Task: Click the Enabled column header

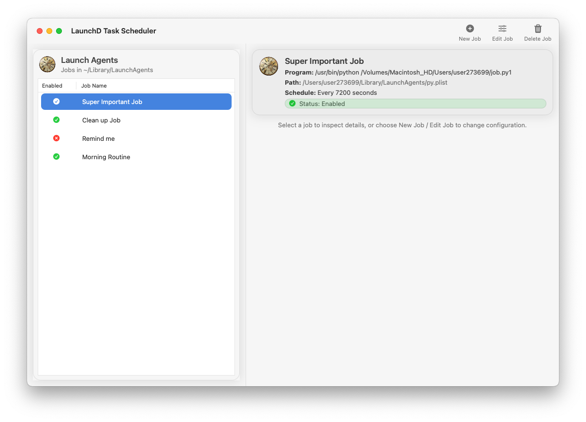Action: pyautogui.click(x=50, y=85)
